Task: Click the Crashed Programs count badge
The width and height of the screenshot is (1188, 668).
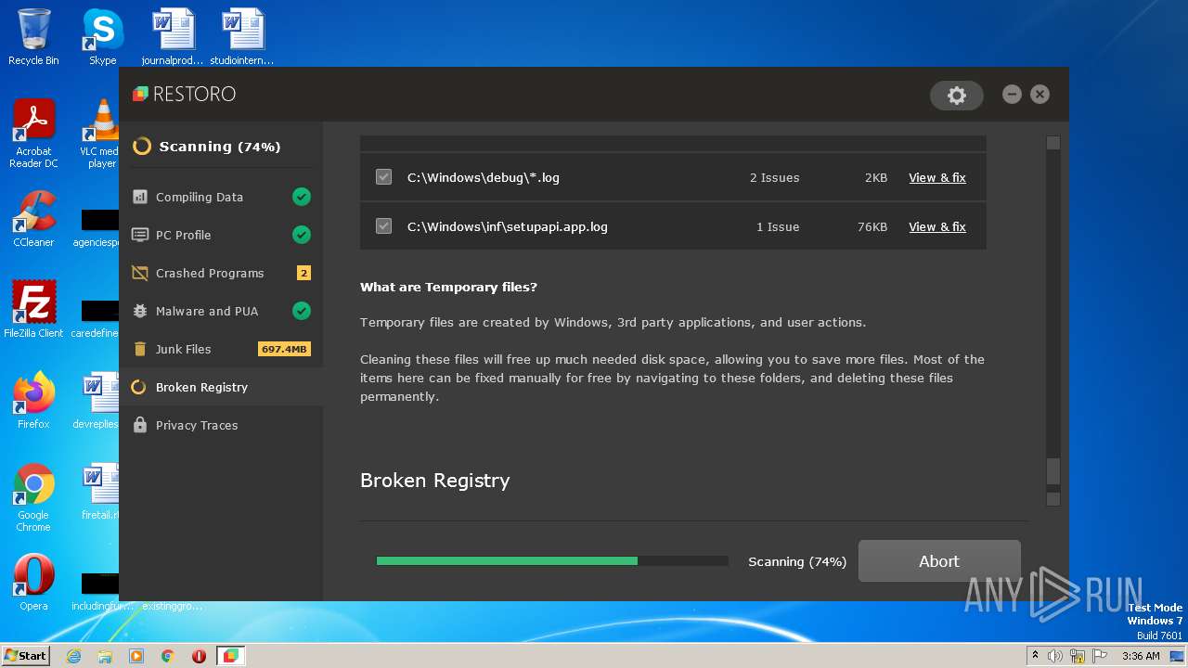Action: [303, 273]
